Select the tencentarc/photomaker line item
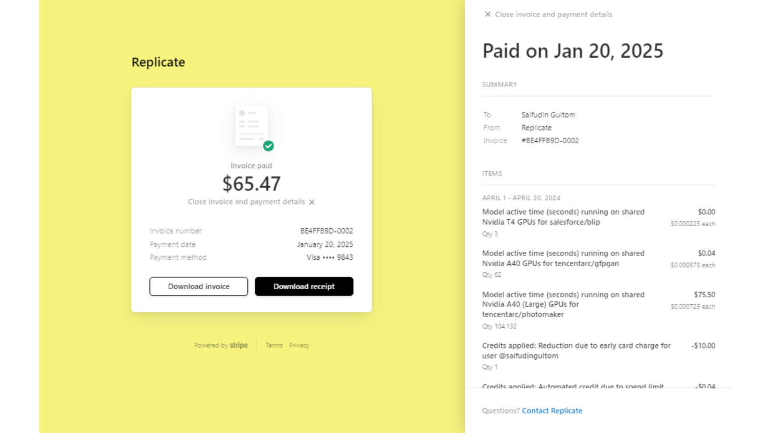771x433 pixels. click(x=563, y=305)
